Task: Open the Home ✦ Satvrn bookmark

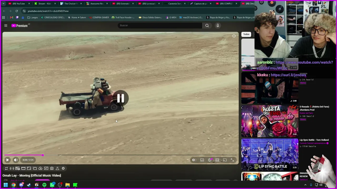Action: [77, 18]
